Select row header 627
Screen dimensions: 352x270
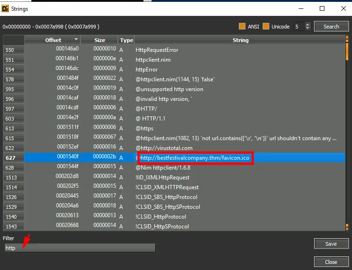tap(14, 158)
